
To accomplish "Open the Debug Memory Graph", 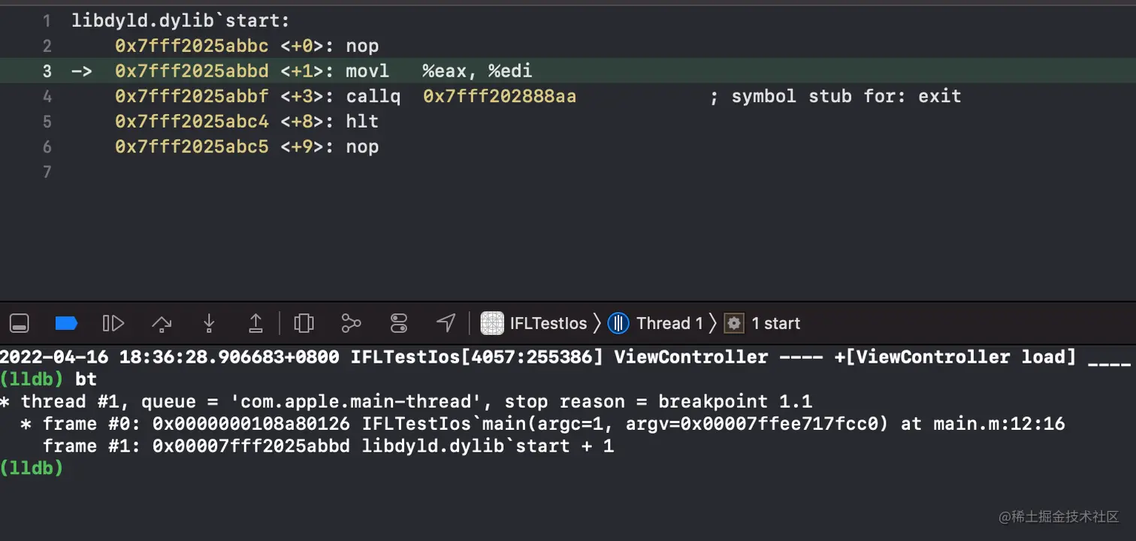I will tap(351, 324).
